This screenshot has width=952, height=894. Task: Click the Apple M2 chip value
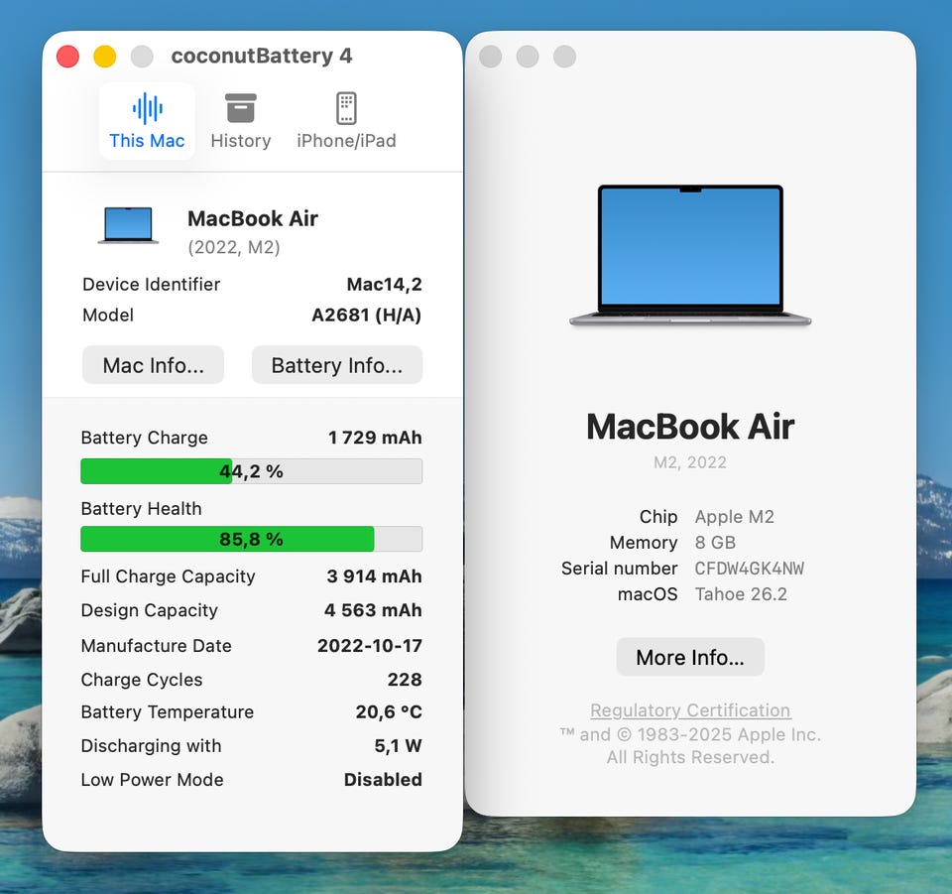(735, 516)
